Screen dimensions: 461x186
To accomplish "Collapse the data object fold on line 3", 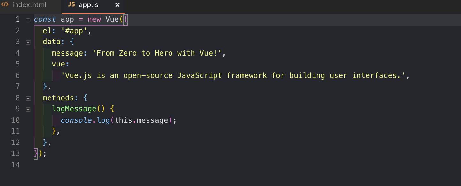I will pyautogui.click(x=28, y=42).
